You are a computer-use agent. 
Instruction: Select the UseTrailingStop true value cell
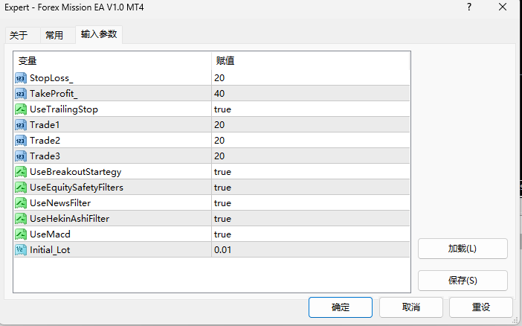point(311,109)
